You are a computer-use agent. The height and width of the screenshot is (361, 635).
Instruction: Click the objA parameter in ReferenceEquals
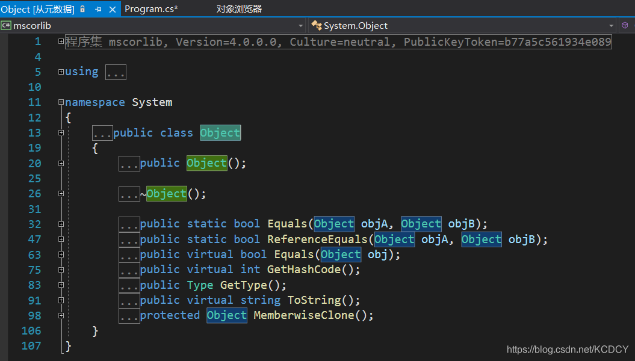click(435, 239)
